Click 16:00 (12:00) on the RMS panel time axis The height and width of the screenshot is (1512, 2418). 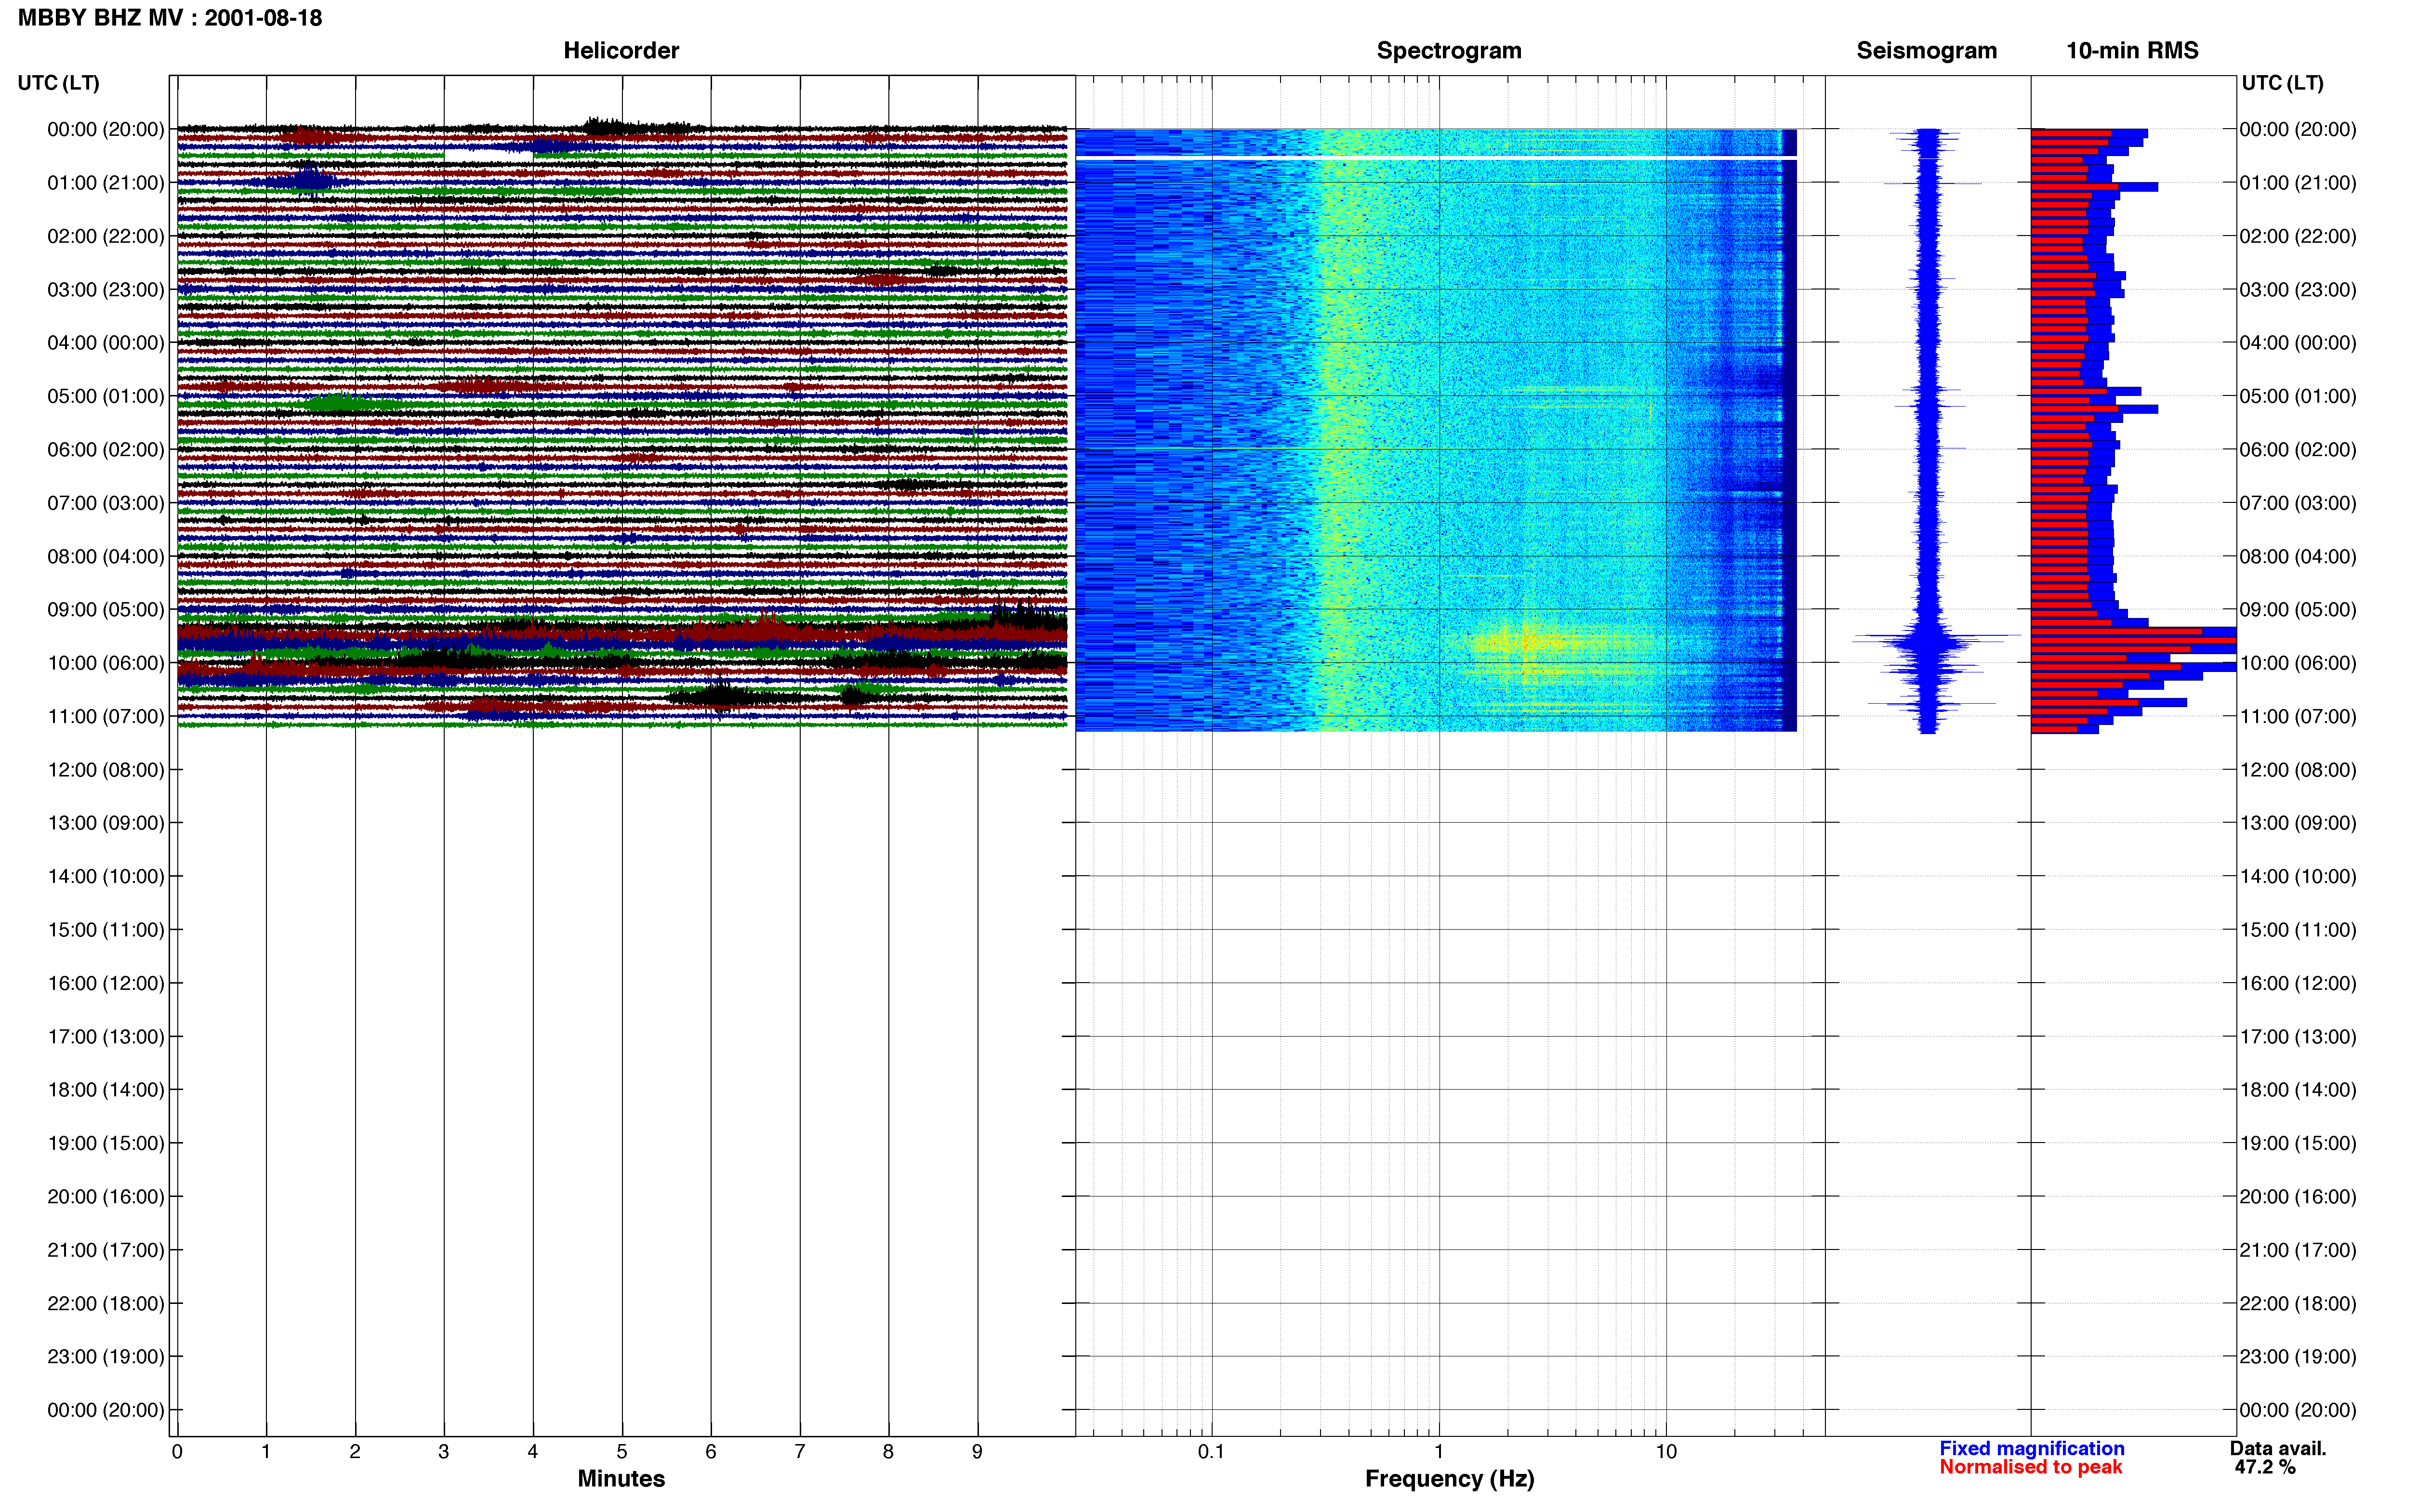[x=2298, y=983]
